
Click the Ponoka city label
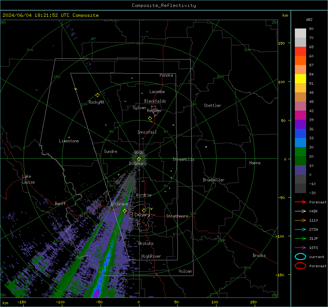166,75
